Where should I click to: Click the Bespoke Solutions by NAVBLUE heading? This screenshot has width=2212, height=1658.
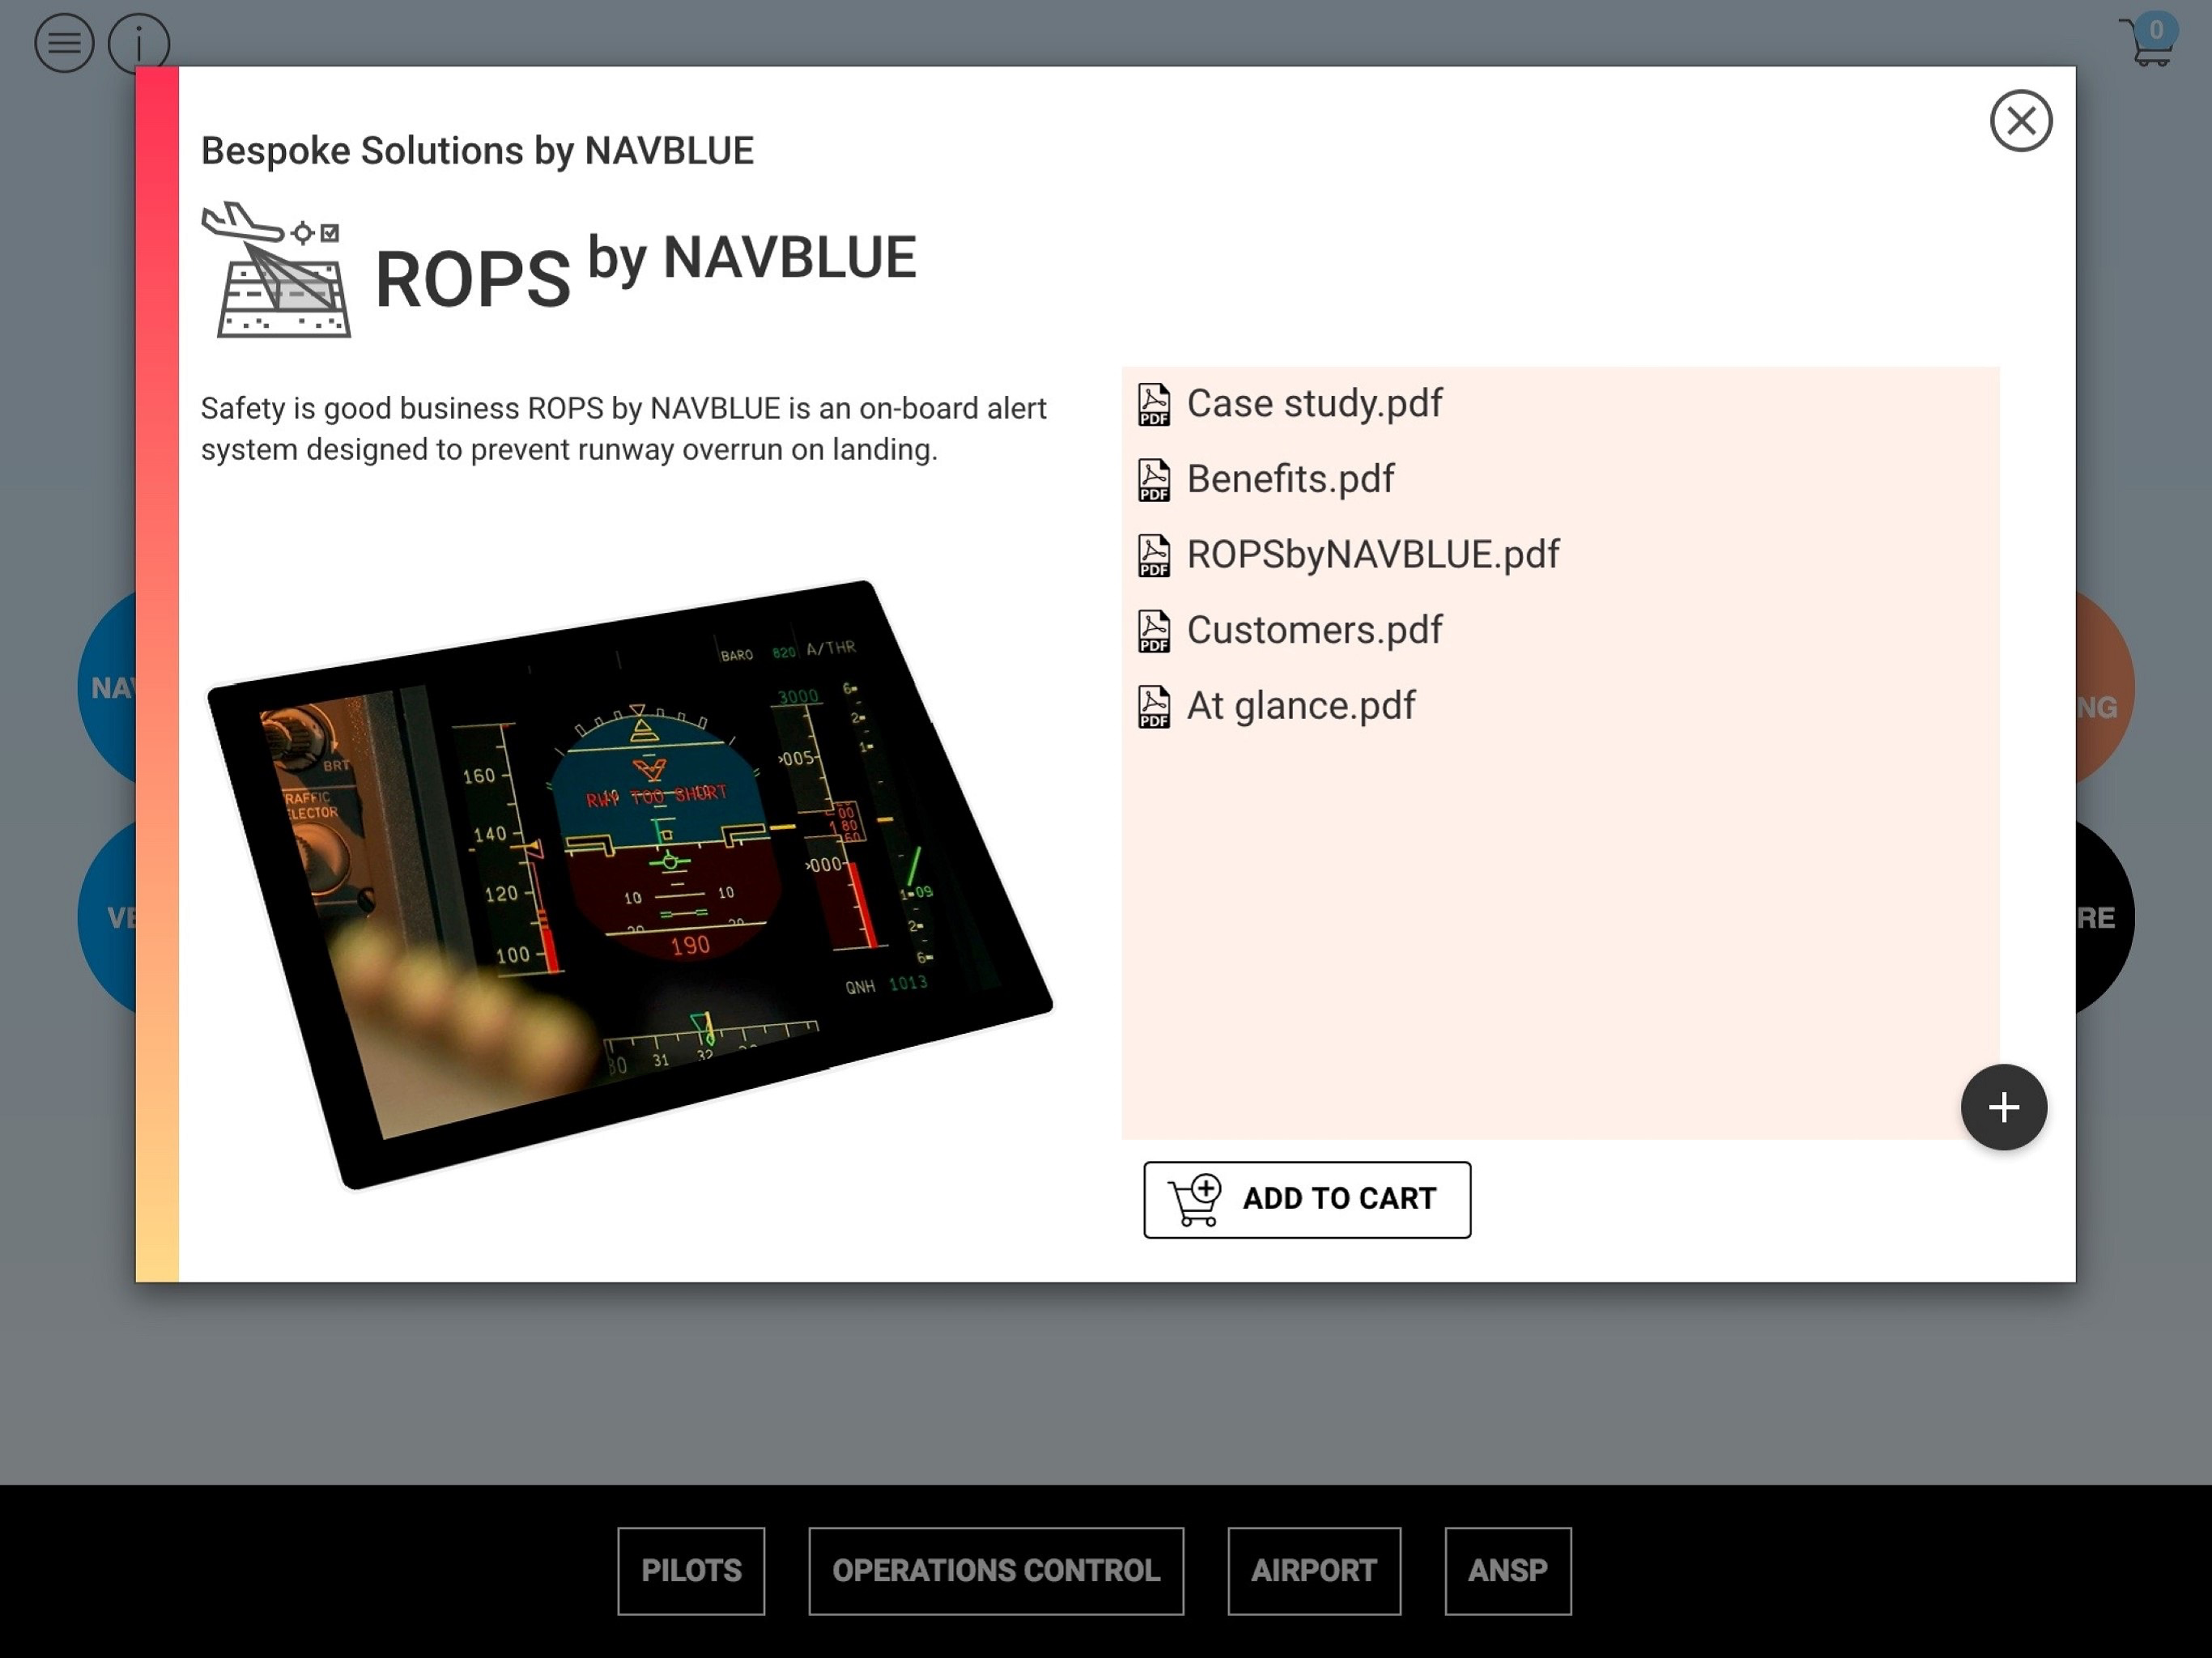(x=477, y=151)
